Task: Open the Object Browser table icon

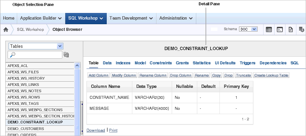Action: pos(269,30)
